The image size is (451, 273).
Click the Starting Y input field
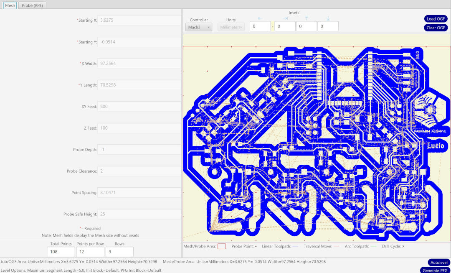coord(139,42)
